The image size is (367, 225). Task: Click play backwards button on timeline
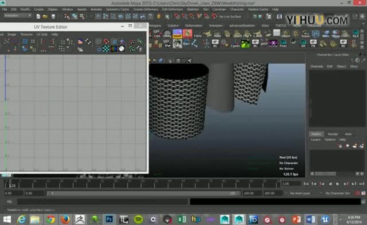click(x=330, y=184)
